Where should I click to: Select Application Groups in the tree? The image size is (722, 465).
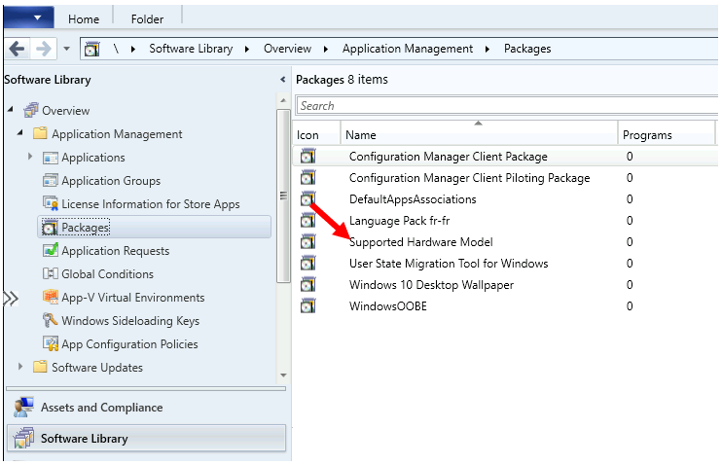coord(111,181)
